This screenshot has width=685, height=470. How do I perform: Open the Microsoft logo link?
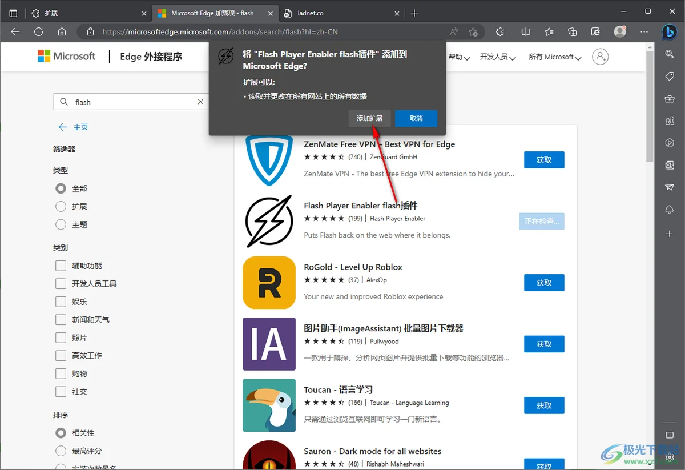coord(67,56)
